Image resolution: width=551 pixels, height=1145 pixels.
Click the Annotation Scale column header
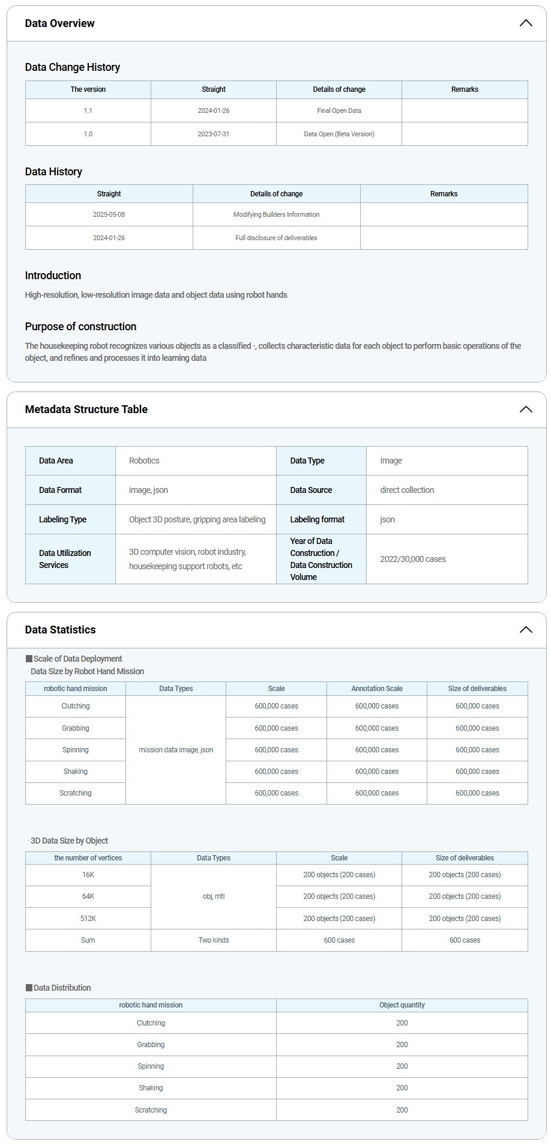coord(377,689)
